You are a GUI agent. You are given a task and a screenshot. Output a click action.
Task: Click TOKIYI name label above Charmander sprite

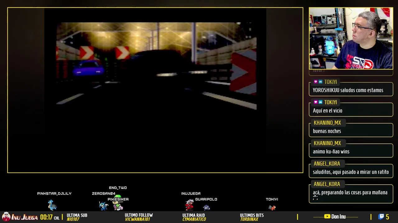click(272, 199)
